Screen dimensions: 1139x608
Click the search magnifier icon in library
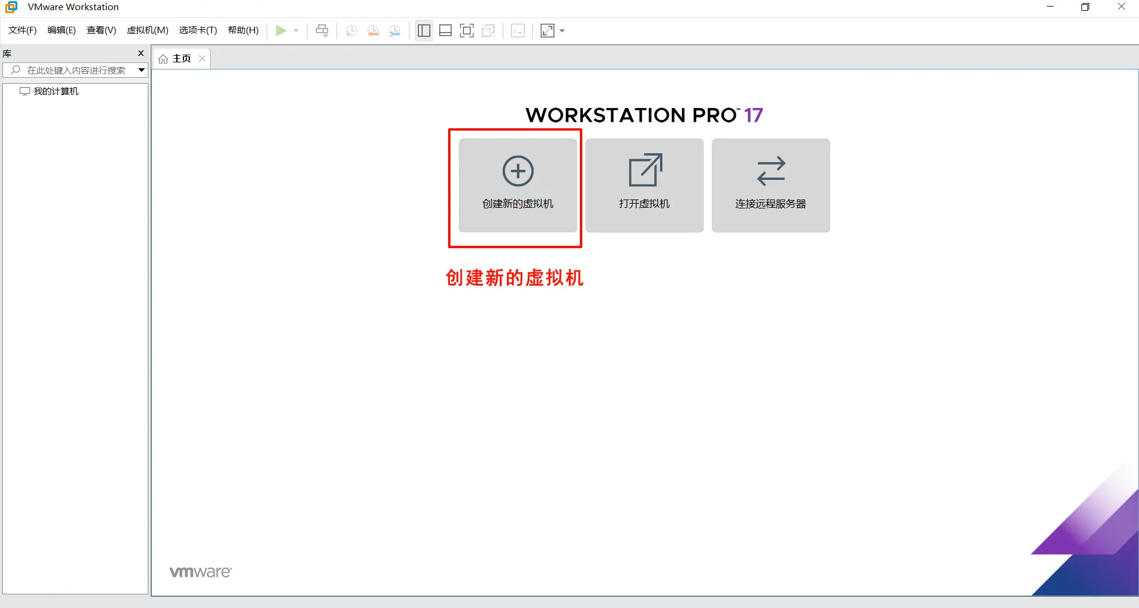[x=16, y=70]
